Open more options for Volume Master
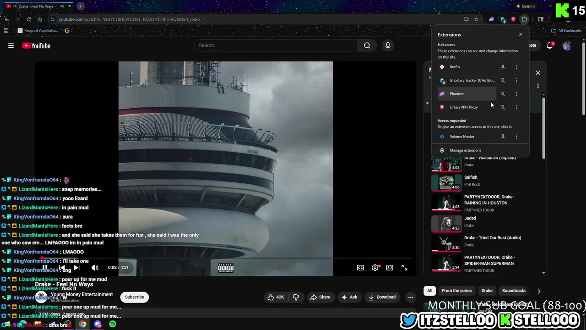The image size is (586, 330). 516,137
